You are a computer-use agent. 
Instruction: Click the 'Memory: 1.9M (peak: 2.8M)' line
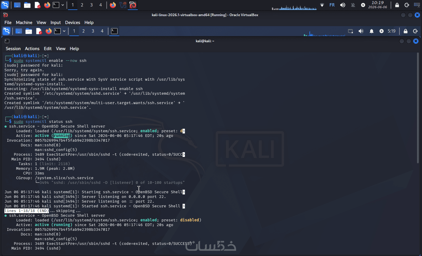(45, 169)
